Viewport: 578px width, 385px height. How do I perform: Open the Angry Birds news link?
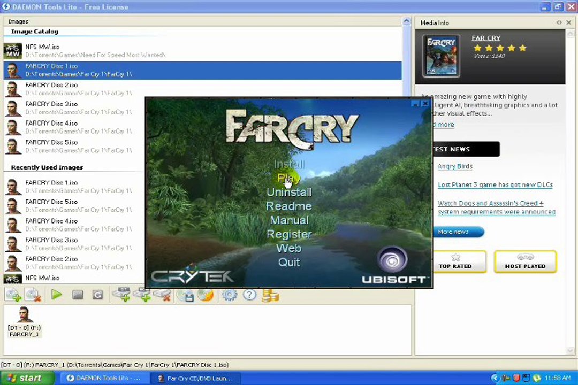tap(455, 166)
